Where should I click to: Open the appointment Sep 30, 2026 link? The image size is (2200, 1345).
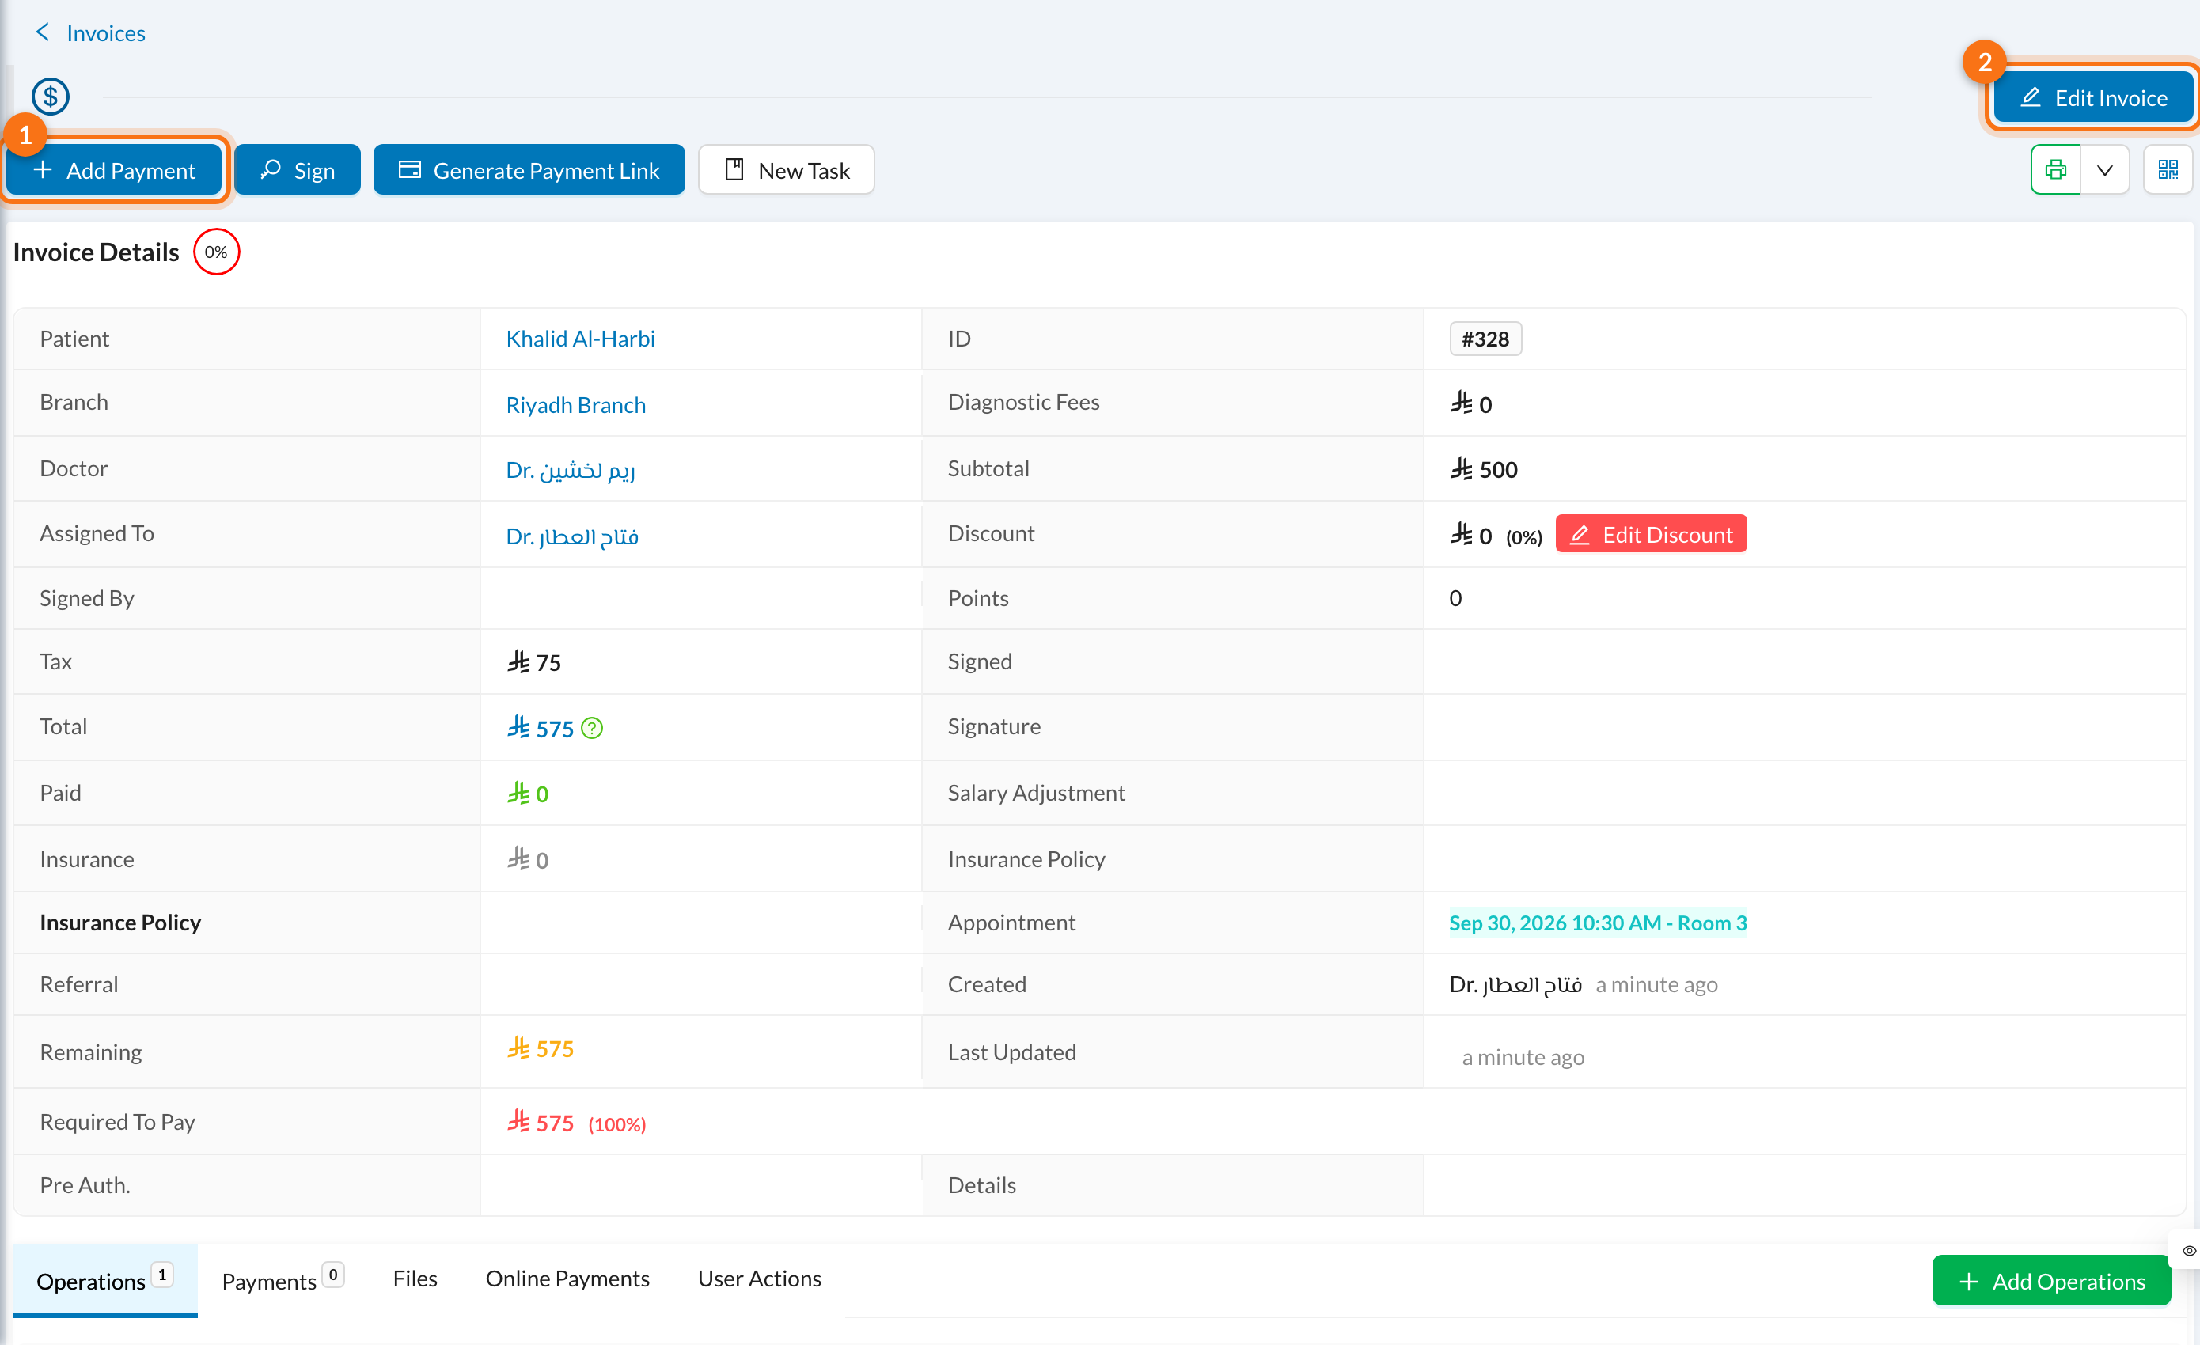(1597, 922)
